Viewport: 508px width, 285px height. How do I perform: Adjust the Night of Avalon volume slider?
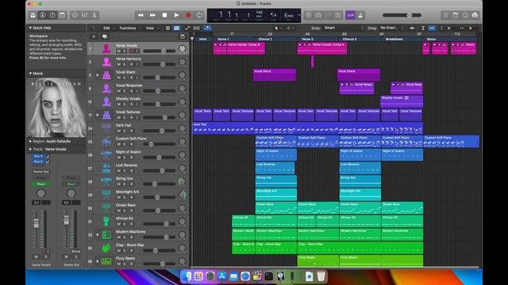point(159,158)
